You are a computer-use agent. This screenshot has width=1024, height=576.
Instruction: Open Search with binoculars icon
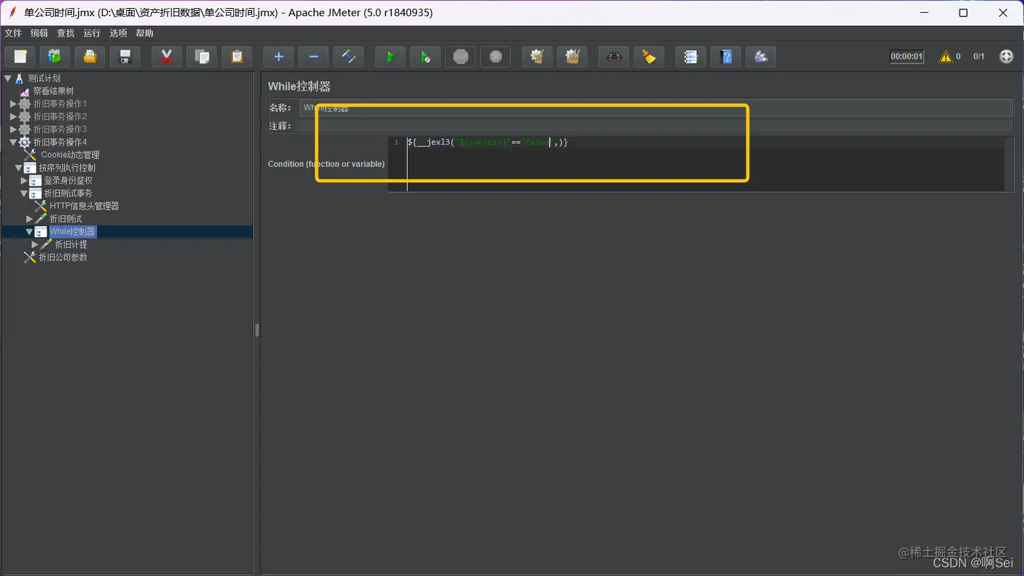(614, 57)
